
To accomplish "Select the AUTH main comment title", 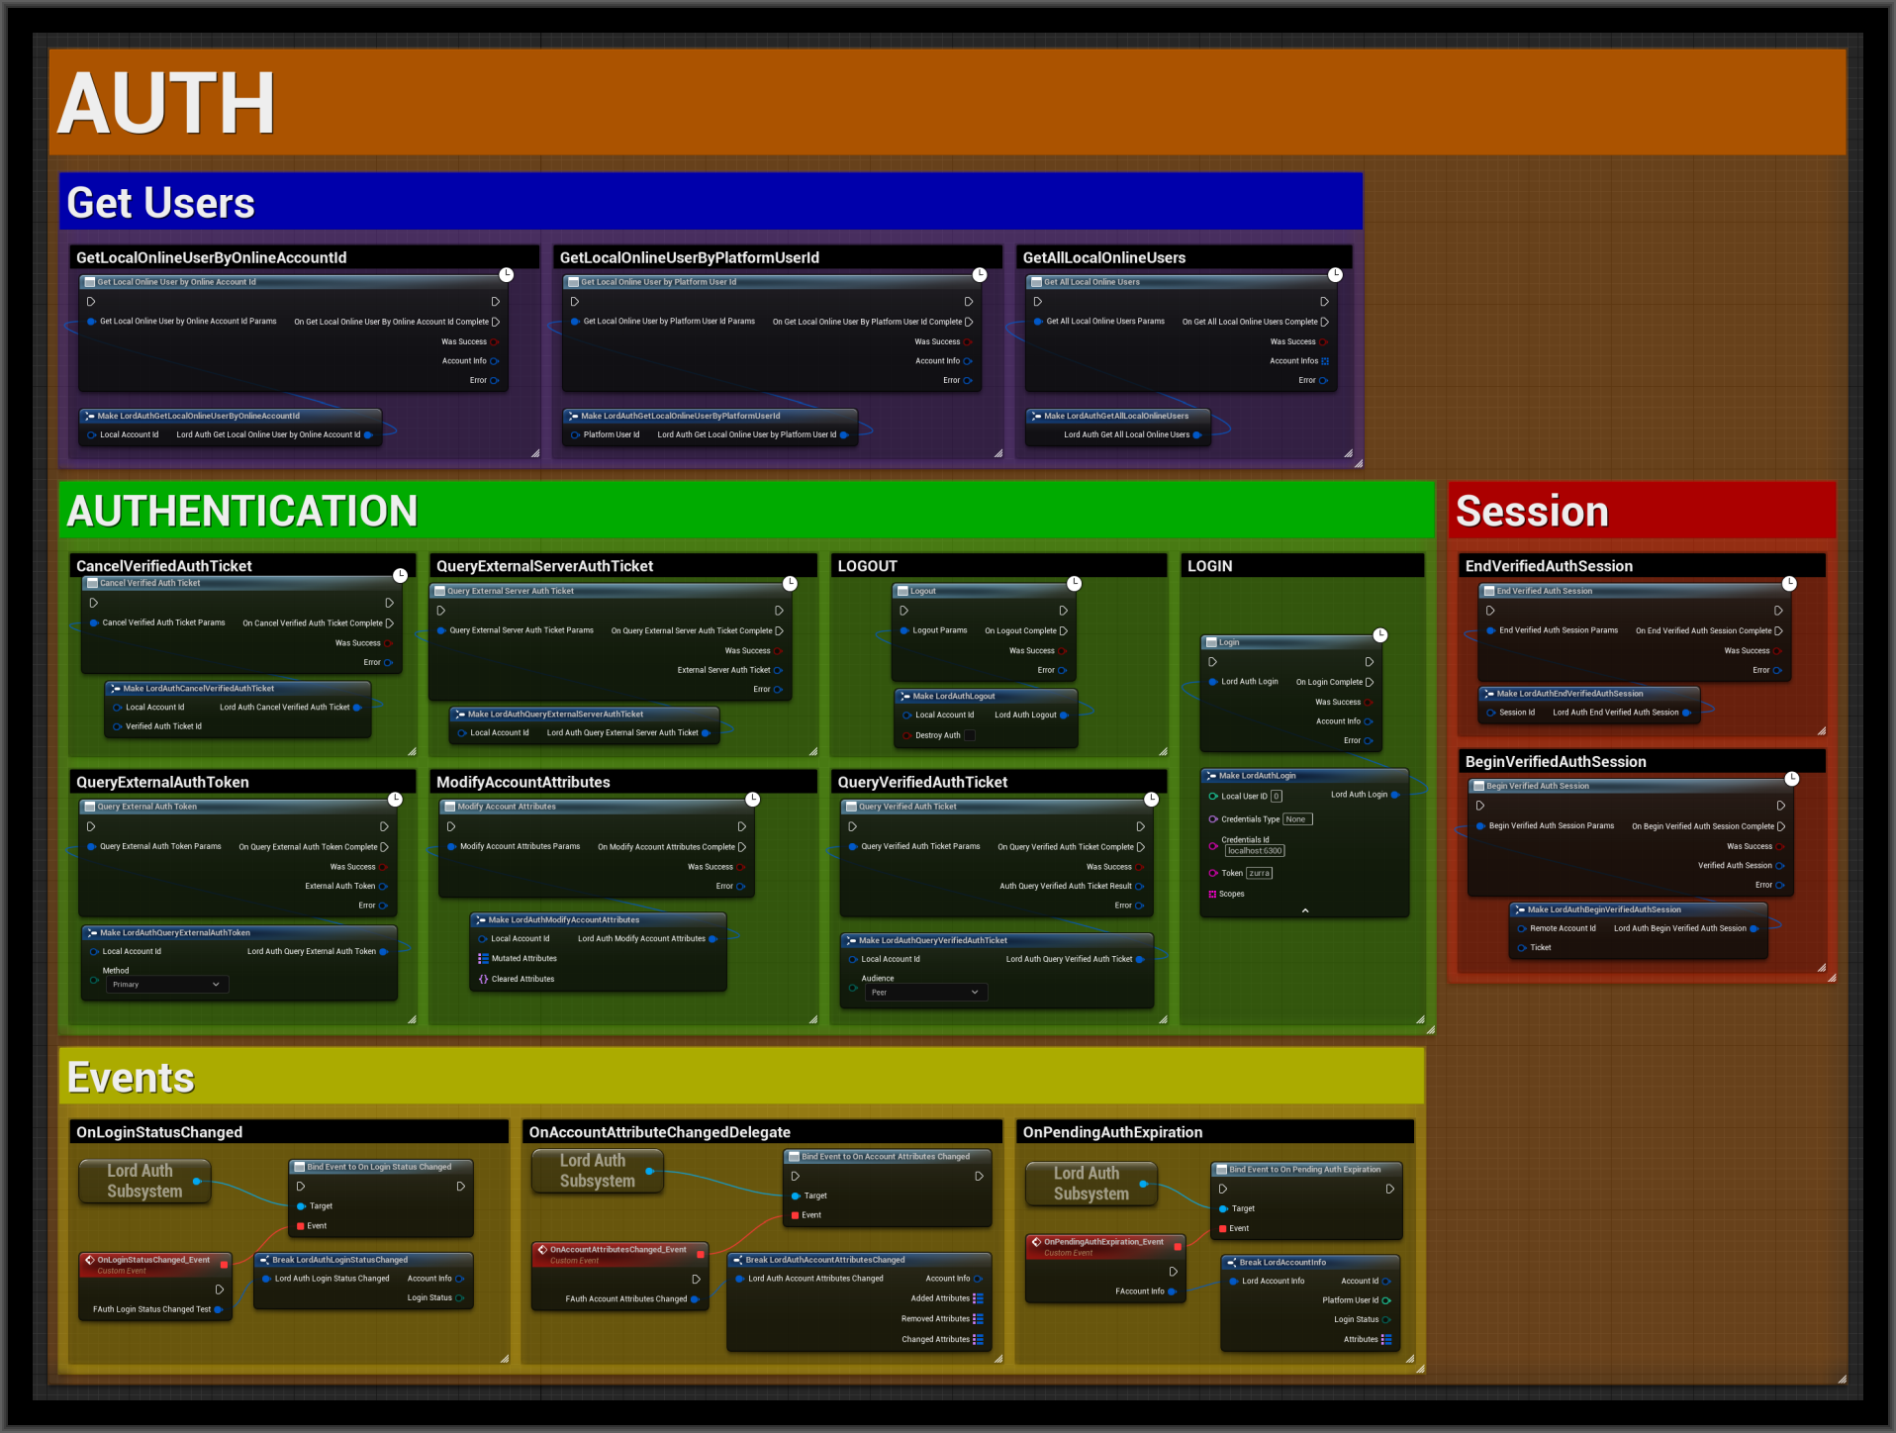I will [x=947, y=102].
